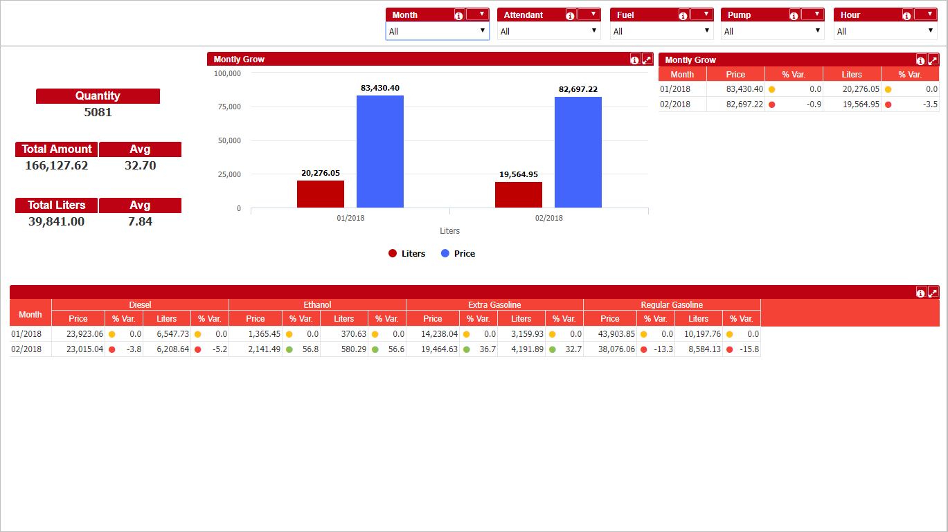This screenshot has height=532, width=948.
Task: Open the Attendant filter dropdown
Action: [549, 31]
